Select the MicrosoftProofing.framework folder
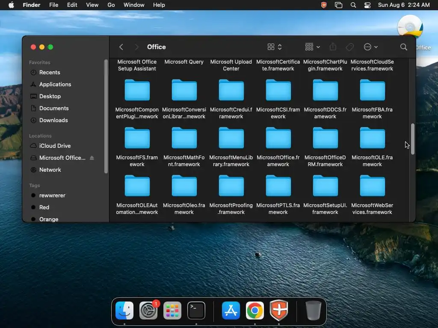 (231, 187)
